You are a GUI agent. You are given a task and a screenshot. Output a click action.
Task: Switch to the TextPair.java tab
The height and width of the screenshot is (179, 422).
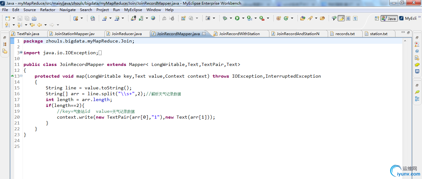(x=28, y=34)
